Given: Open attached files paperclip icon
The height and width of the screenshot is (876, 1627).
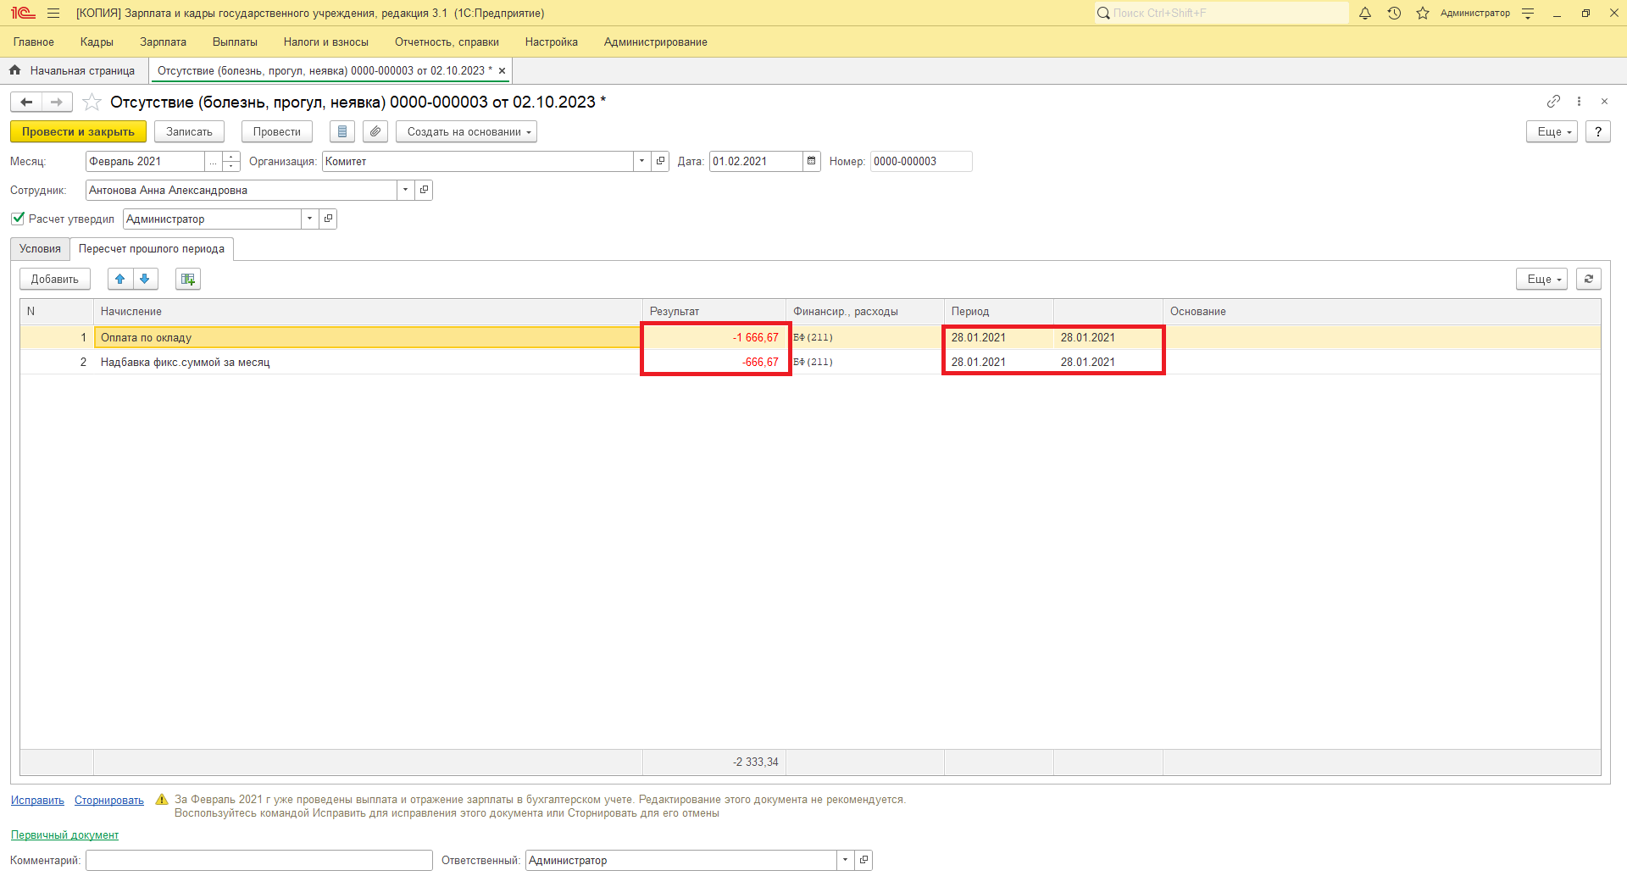Looking at the screenshot, I should [375, 131].
